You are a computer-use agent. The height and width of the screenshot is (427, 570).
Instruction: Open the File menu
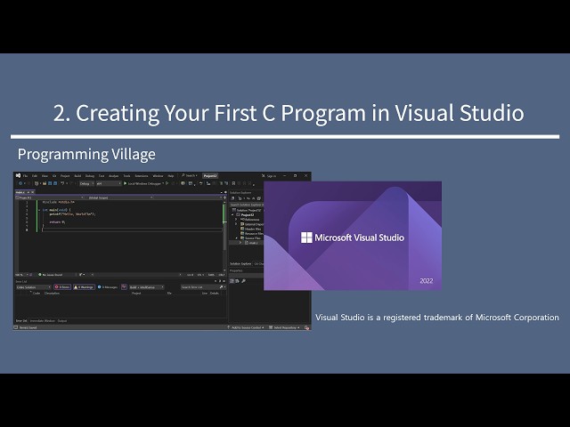coord(26,176)
